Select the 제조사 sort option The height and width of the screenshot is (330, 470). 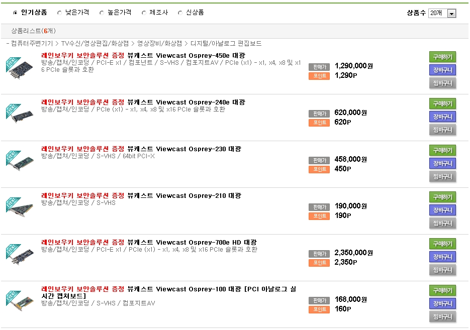click(x=144, y=13)
